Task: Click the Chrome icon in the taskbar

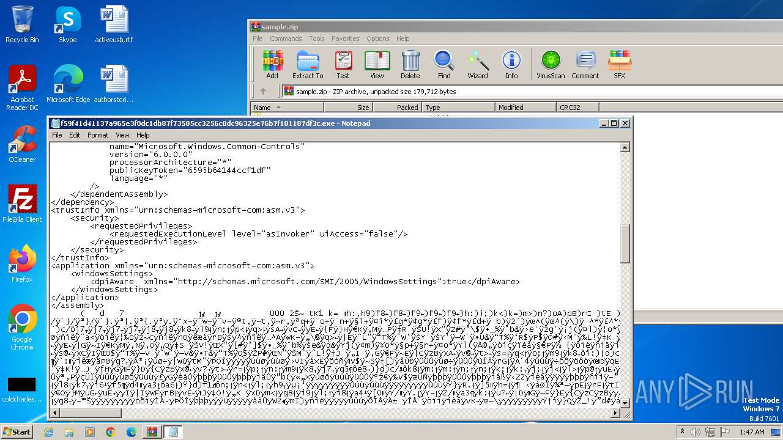Action: pos(110,432)
